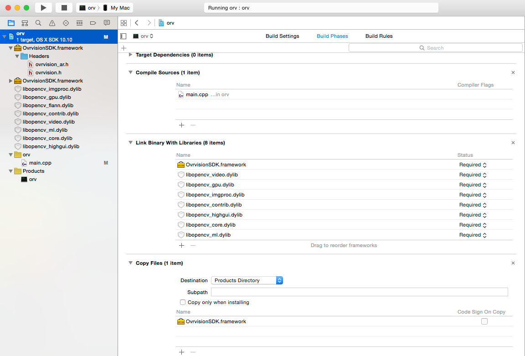Screen dimensions: 525x356
Task: Remove selected file from Compile Sources
Action: coord(193,125)
